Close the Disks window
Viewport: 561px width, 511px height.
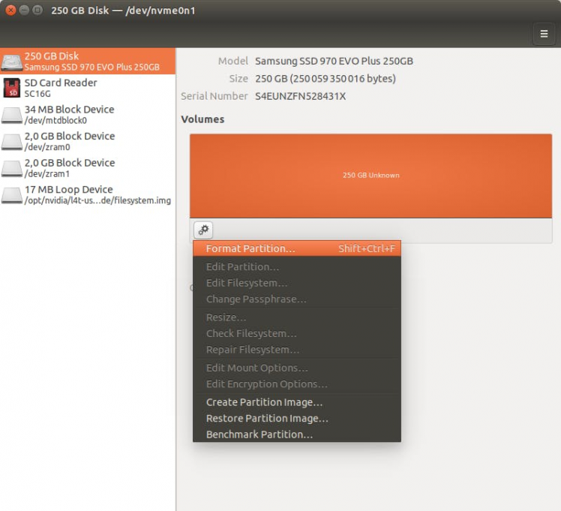coord(10,11)
